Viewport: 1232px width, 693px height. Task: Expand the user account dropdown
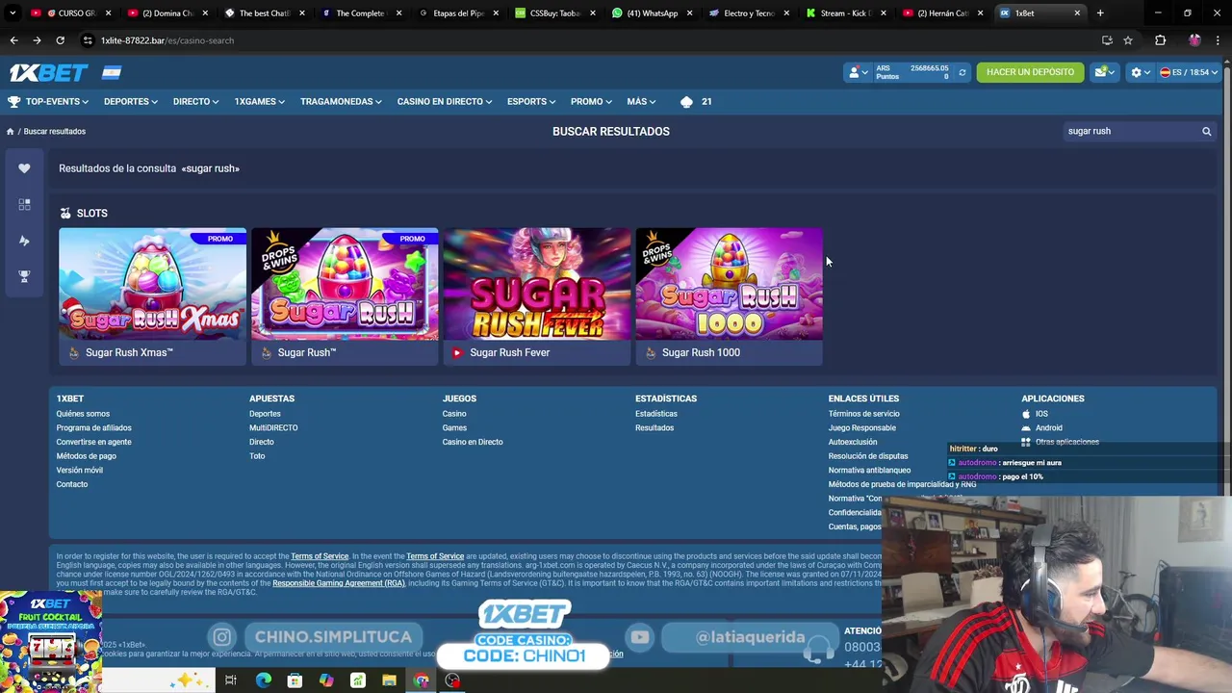pos(857,72)
